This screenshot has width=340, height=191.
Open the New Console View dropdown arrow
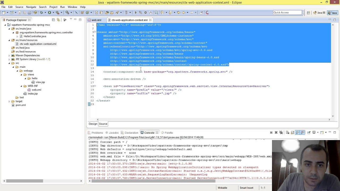pos(326,133)
